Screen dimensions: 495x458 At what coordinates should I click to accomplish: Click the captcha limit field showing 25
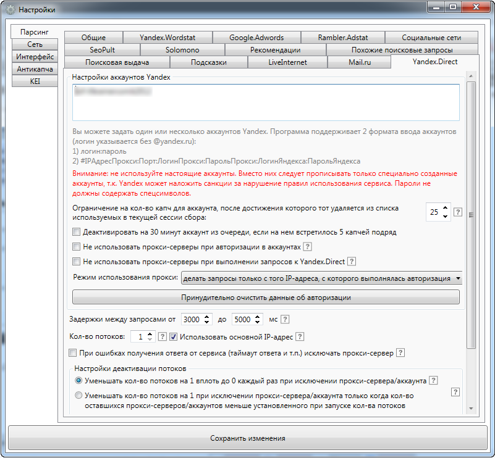click(x=434, y=212)
